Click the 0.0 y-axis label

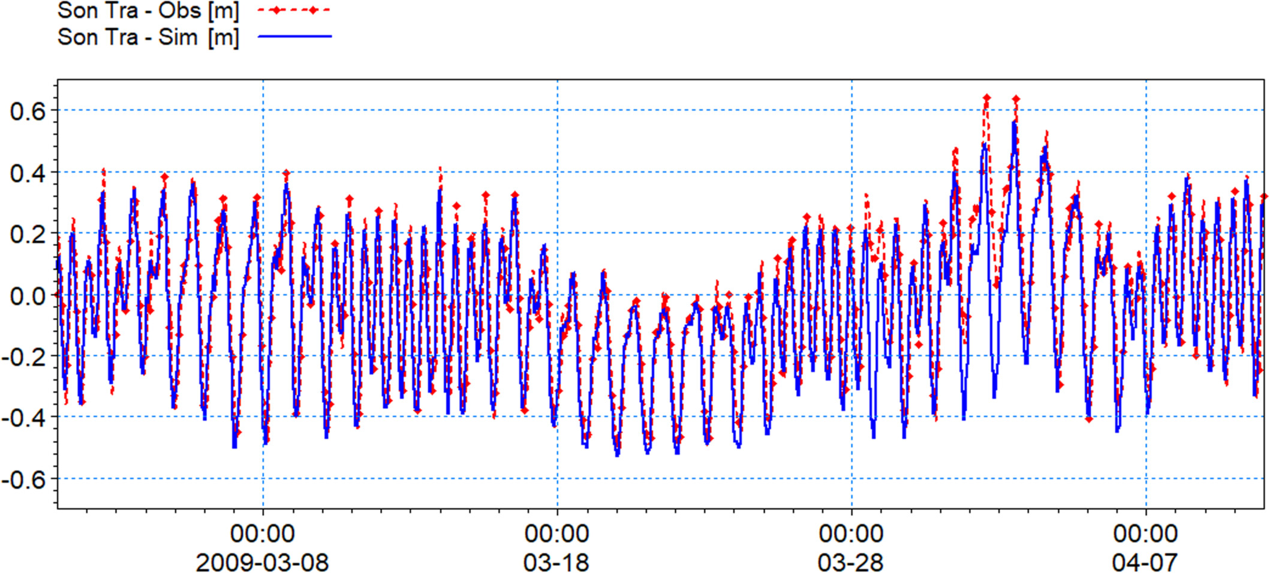pyautogui.click(x=28, y=296)
